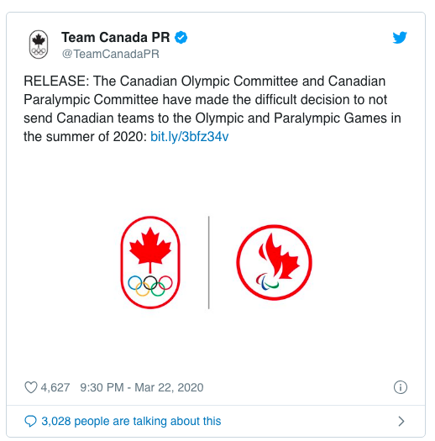The width and height of the screenshot is (435, 441).
Task: Click the Paralympic agitos symbol
Action: (x=267, y=281)
